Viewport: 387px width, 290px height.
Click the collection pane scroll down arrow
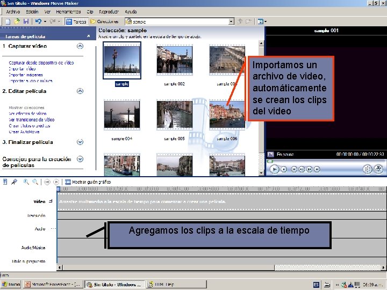(261, 173)
